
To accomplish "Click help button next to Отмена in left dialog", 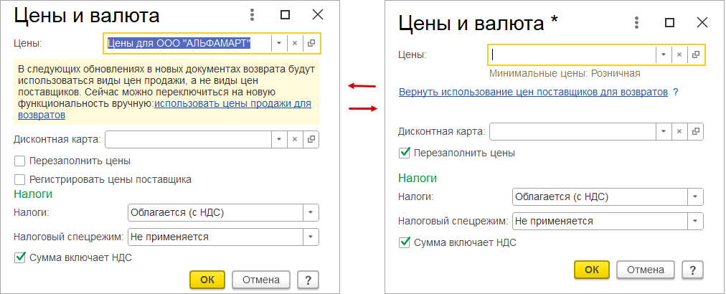I will 308,280.
